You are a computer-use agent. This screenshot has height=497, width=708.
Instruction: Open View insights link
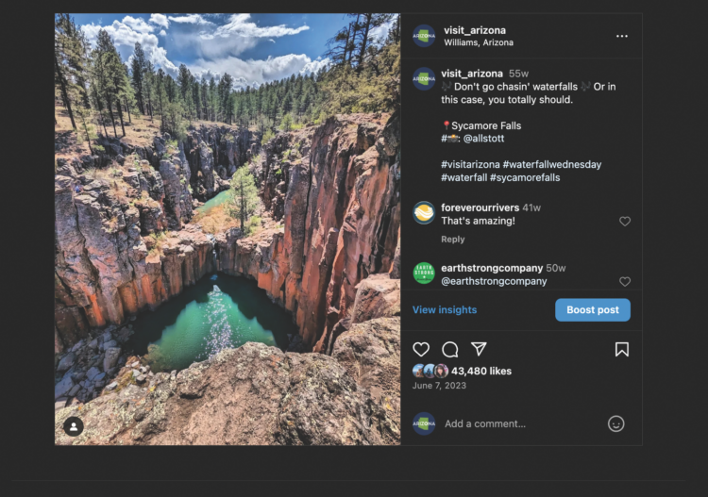[445, 310]
